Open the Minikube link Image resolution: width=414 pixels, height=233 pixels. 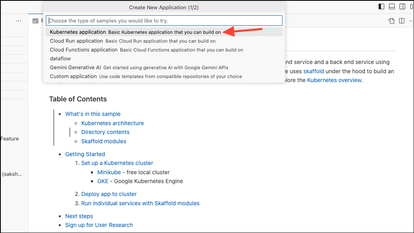[x=109, y=172]
